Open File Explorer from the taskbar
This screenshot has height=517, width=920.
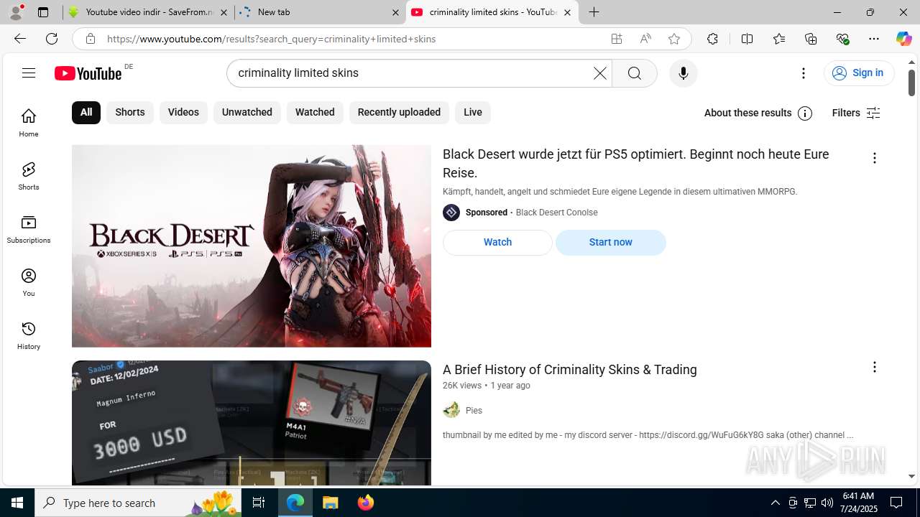click(x=331, y=503)
